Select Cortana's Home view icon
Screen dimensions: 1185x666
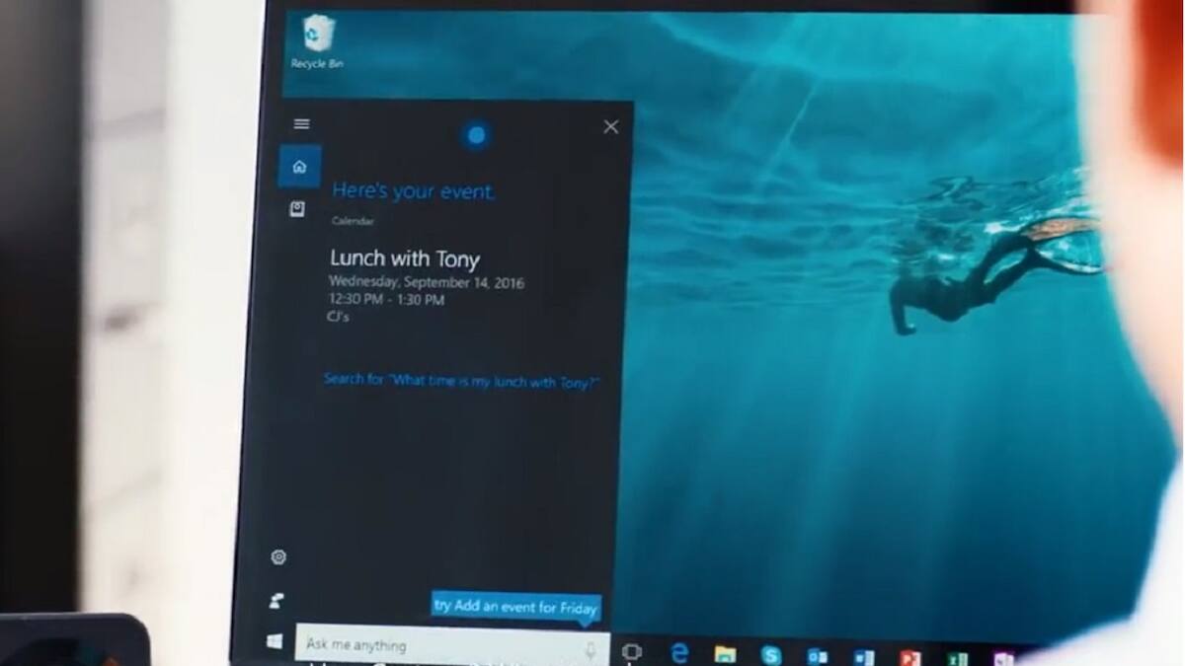pyautogui.click(x=299, y=166)
